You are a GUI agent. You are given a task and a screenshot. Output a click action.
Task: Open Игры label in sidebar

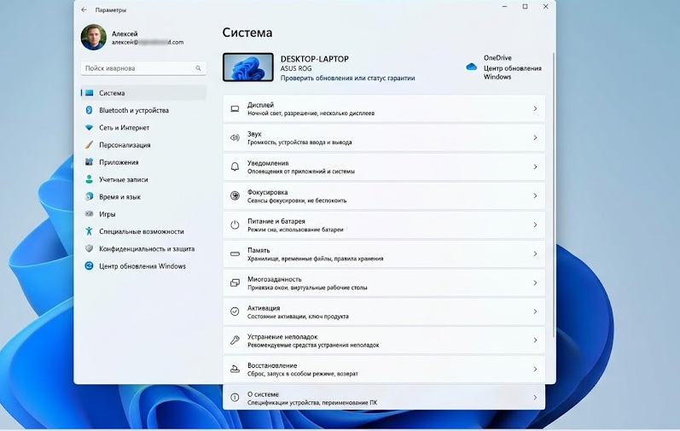pyautogui.click(x=108, y=213)
